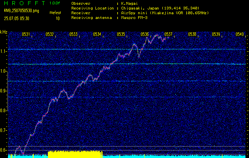The width and height of the screenshot is (249, 158).
Task: Click the 0.9 frequency axis label
Action: click(x=3, y=91)
